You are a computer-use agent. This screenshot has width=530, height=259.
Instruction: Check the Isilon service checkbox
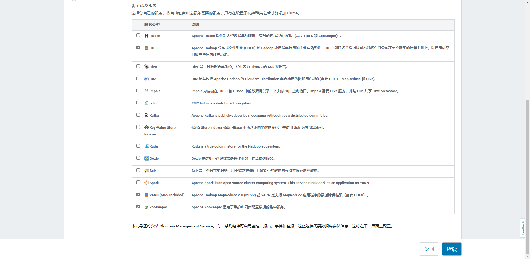click(x=138, y=103)
